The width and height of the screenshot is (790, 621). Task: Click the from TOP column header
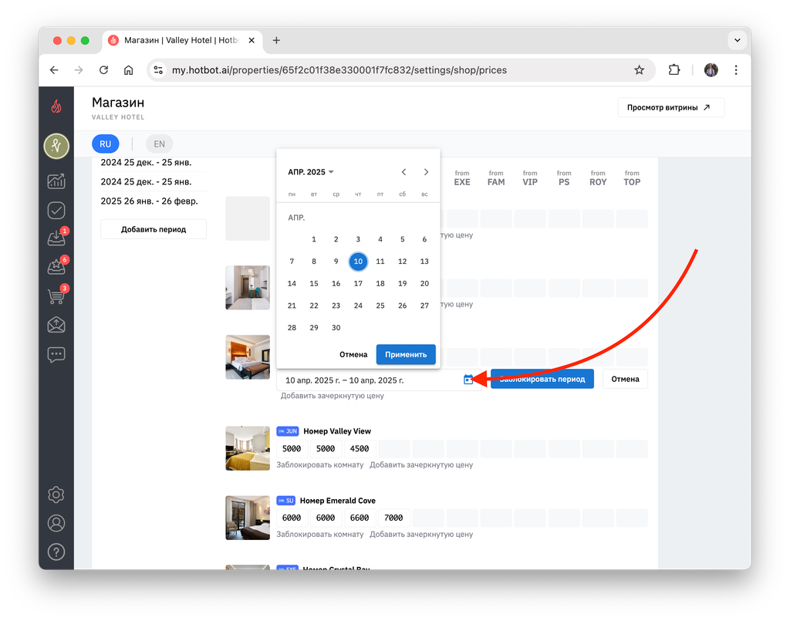[x=632, y=177]
